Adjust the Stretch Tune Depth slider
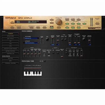Screen dimensions: 105x105 (70, 41)
